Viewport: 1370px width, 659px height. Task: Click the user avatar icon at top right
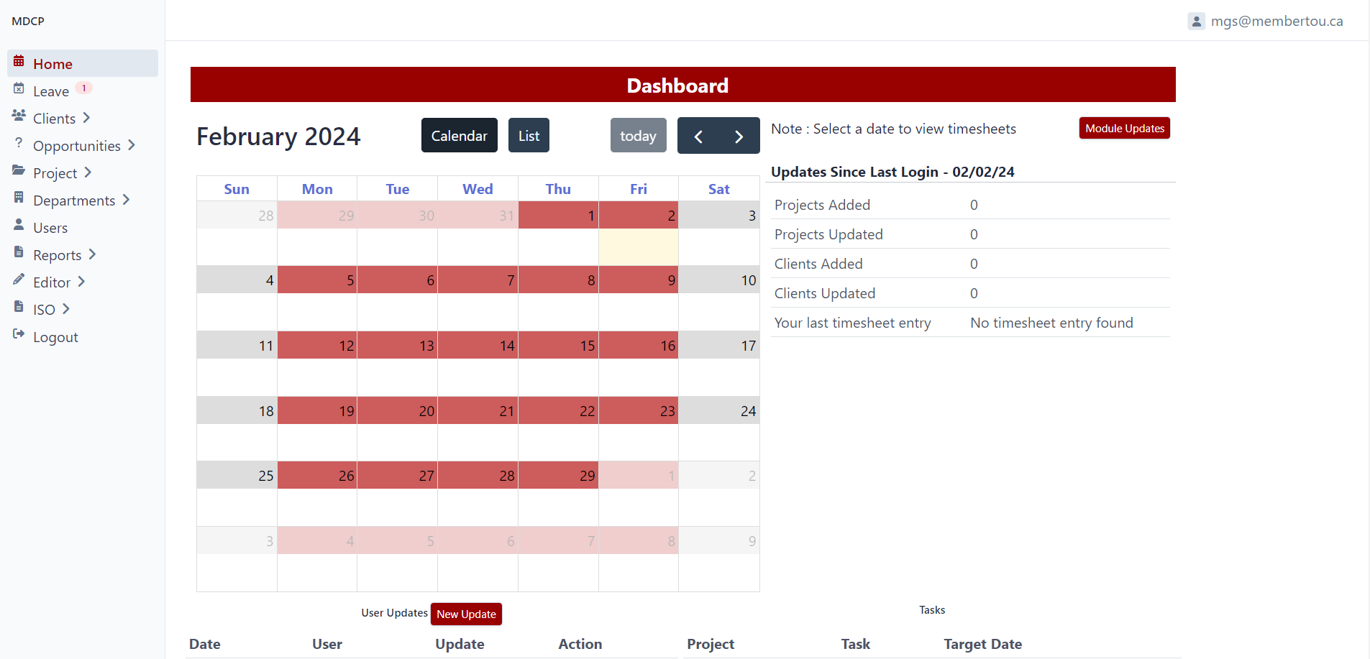[x=1196, y=22]
